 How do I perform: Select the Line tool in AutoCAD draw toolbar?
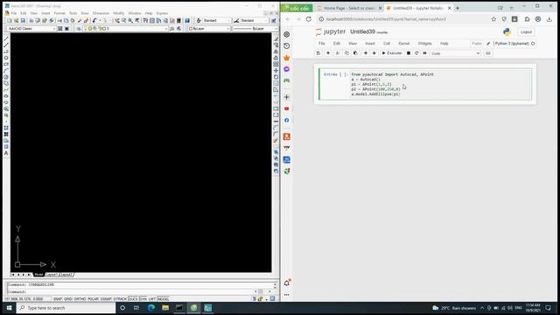click(6, 38)
